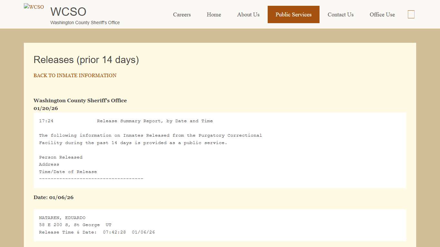Click the NATAREN, EDUARDO inmate name
This screenshot has width=440, height=247.
(62, 217)
